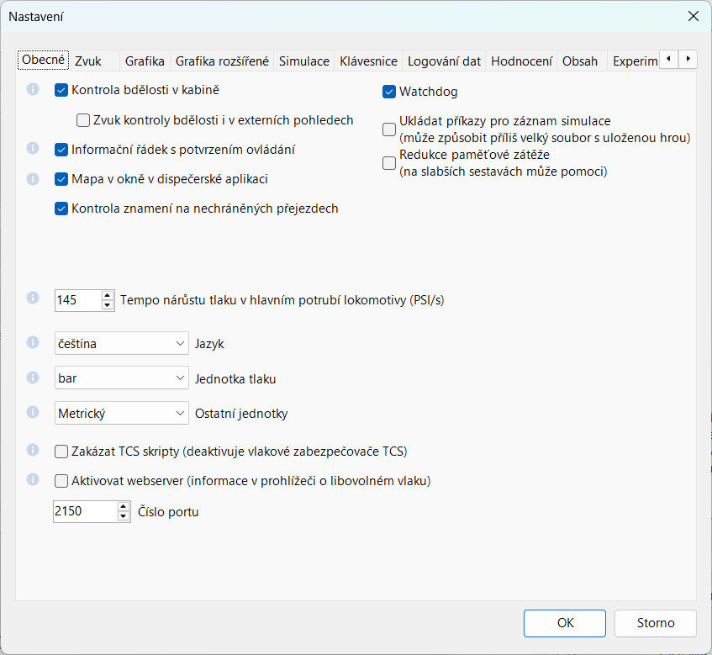
Task: Click info icon next to Jednotka tlaku
Action: tap(33, 378)
